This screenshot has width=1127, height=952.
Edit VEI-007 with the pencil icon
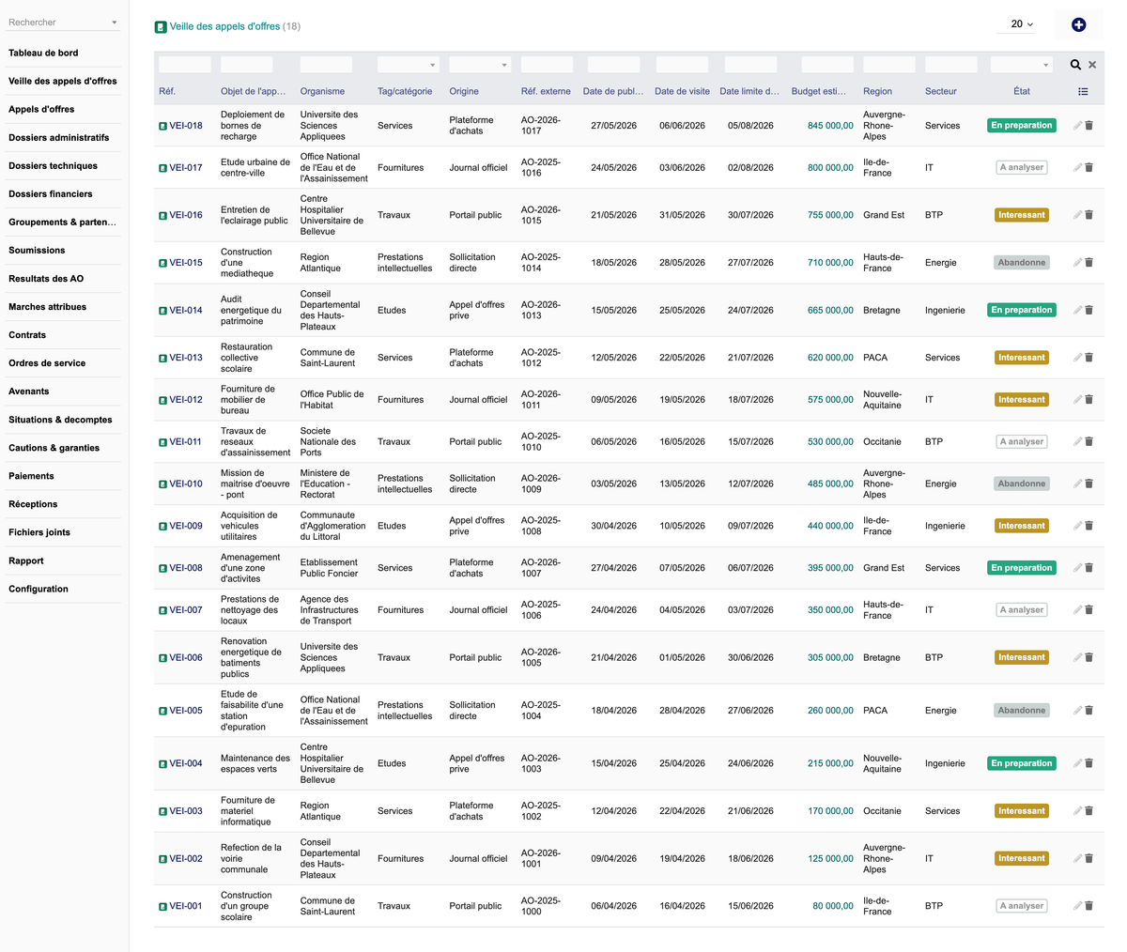point(1078,610)
